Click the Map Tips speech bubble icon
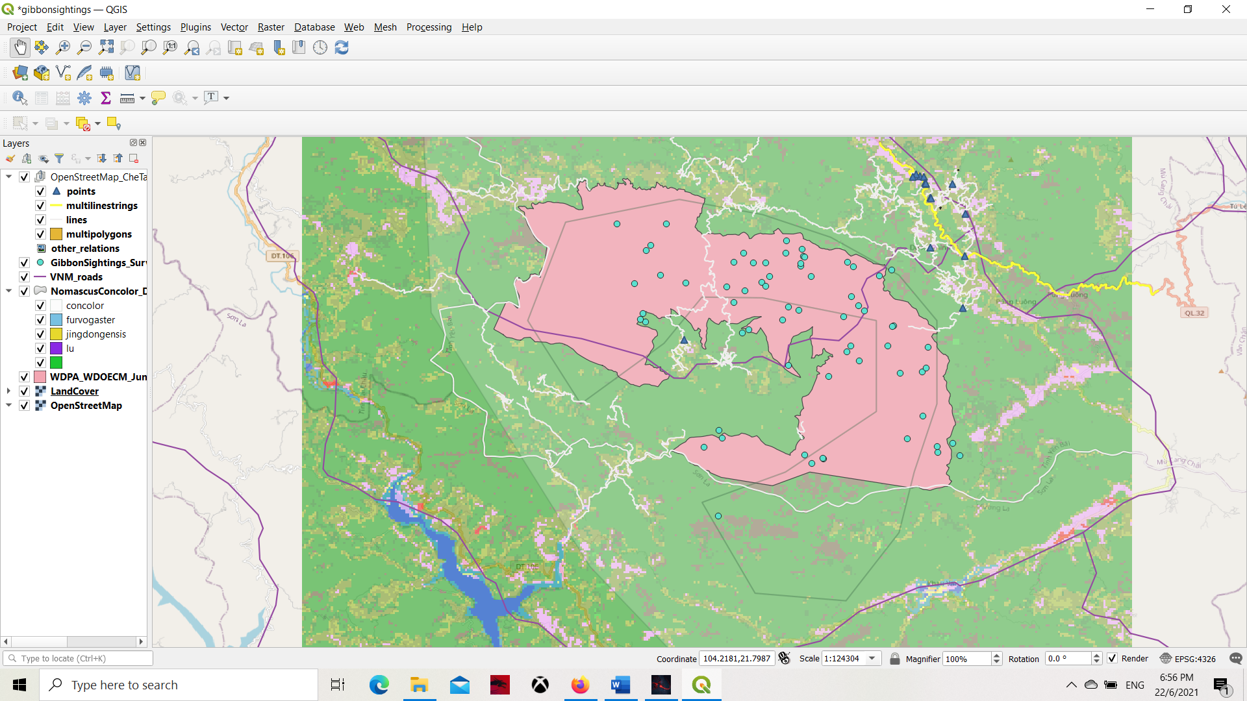The height and width of the screenshot is (701, 1247). click(158, 98)
